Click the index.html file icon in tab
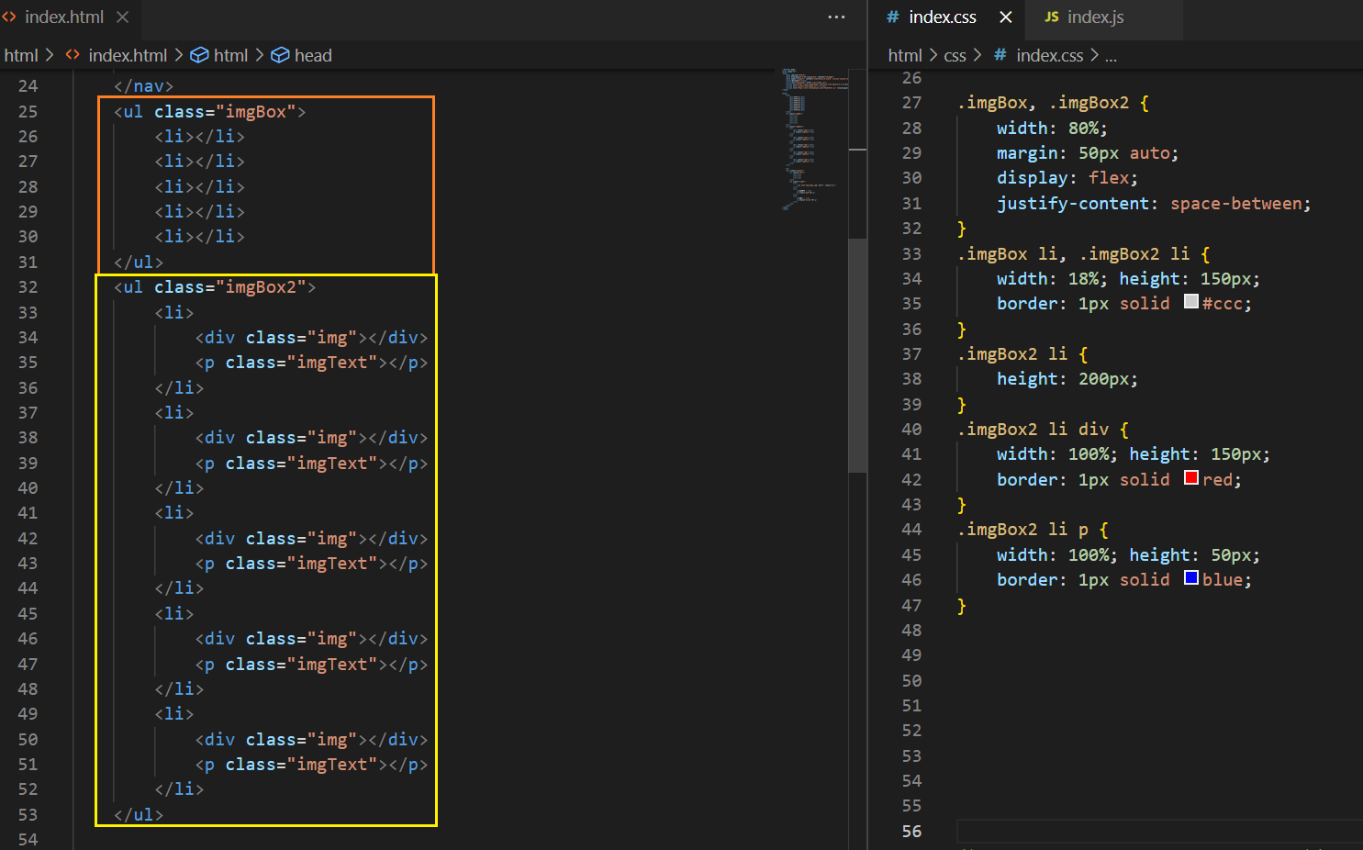This screenshot has width=1363, height=850. point(9,17)
